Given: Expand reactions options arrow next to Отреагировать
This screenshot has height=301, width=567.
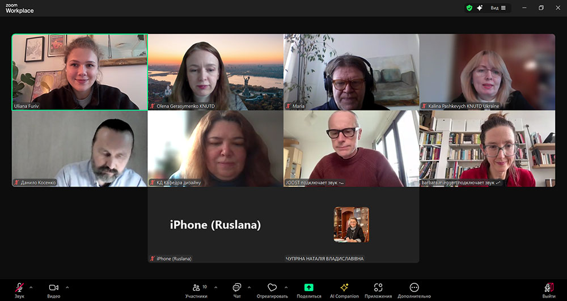Looking at the screenshot, I should tap(286, 287).
